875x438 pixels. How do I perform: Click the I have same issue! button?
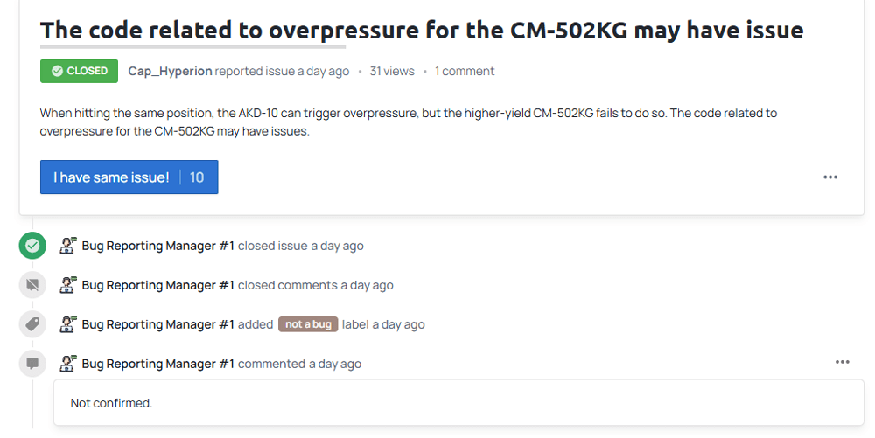(129, 177)
